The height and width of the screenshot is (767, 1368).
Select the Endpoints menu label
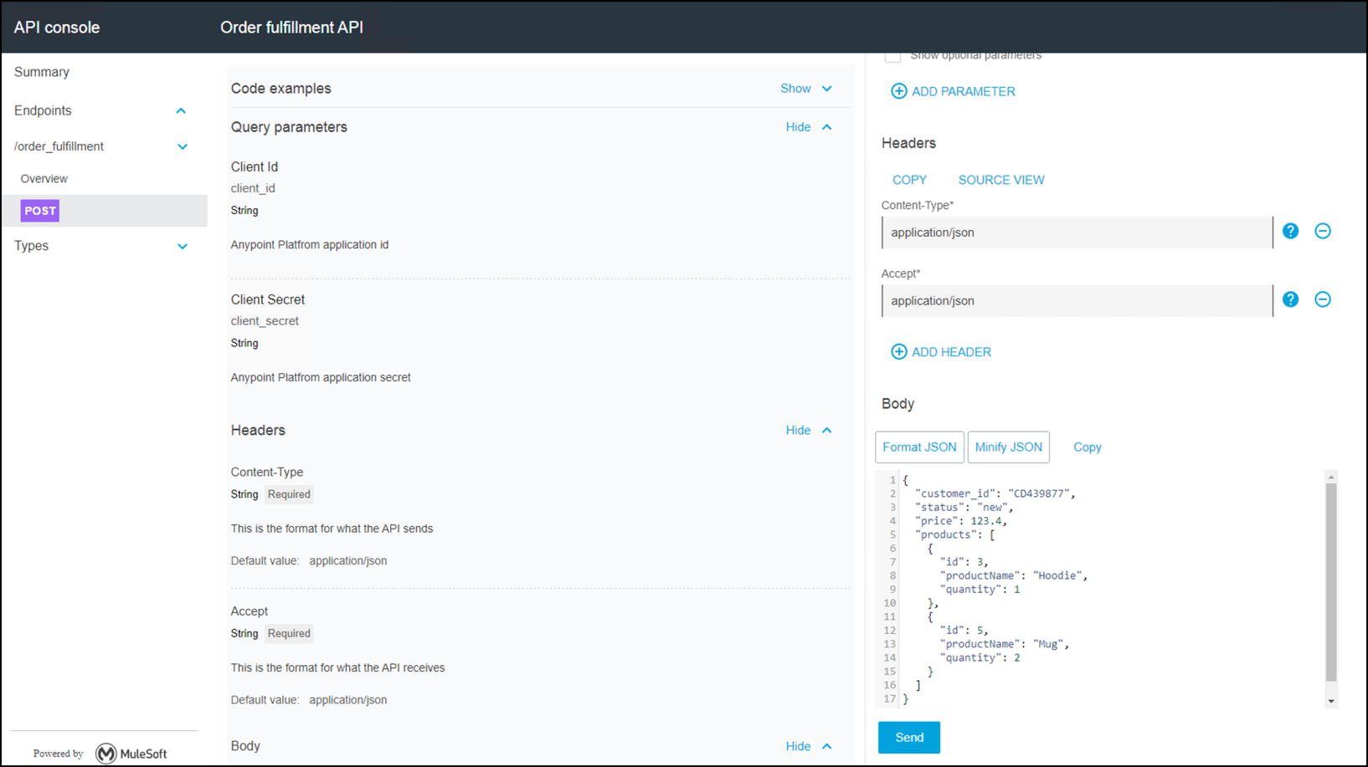[43, 110]
